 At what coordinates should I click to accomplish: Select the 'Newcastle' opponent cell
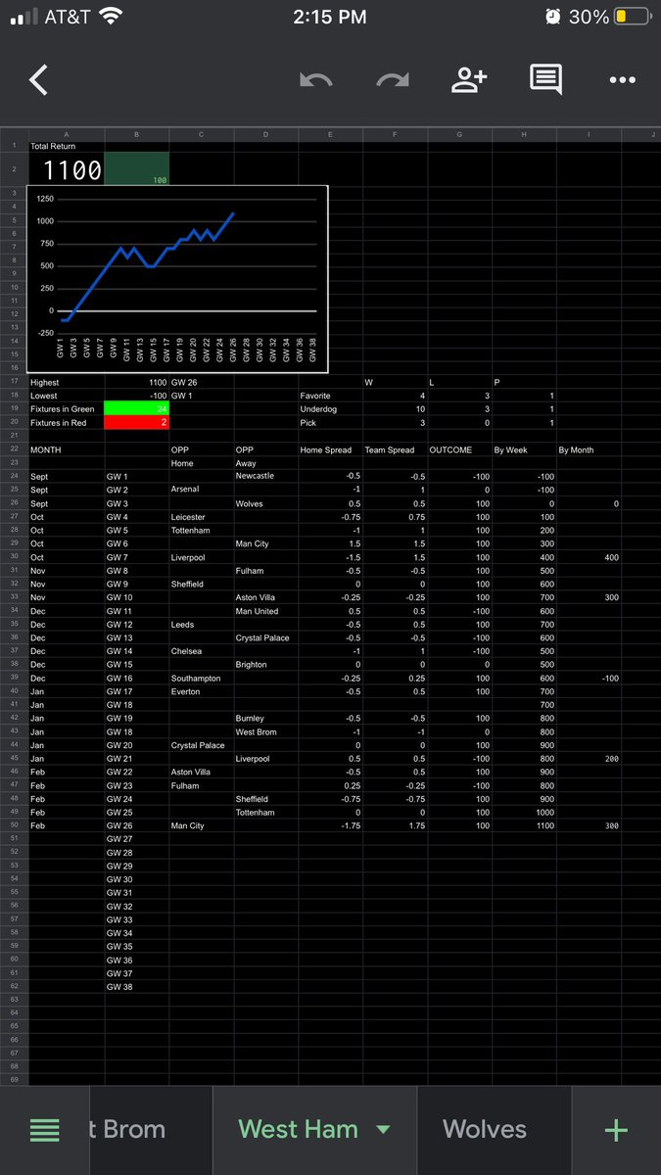point(265,476)
